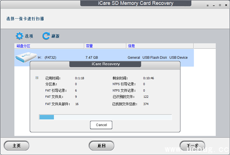Cancel the scan in progress
This screenshot has width=230, height=155.
101,125
